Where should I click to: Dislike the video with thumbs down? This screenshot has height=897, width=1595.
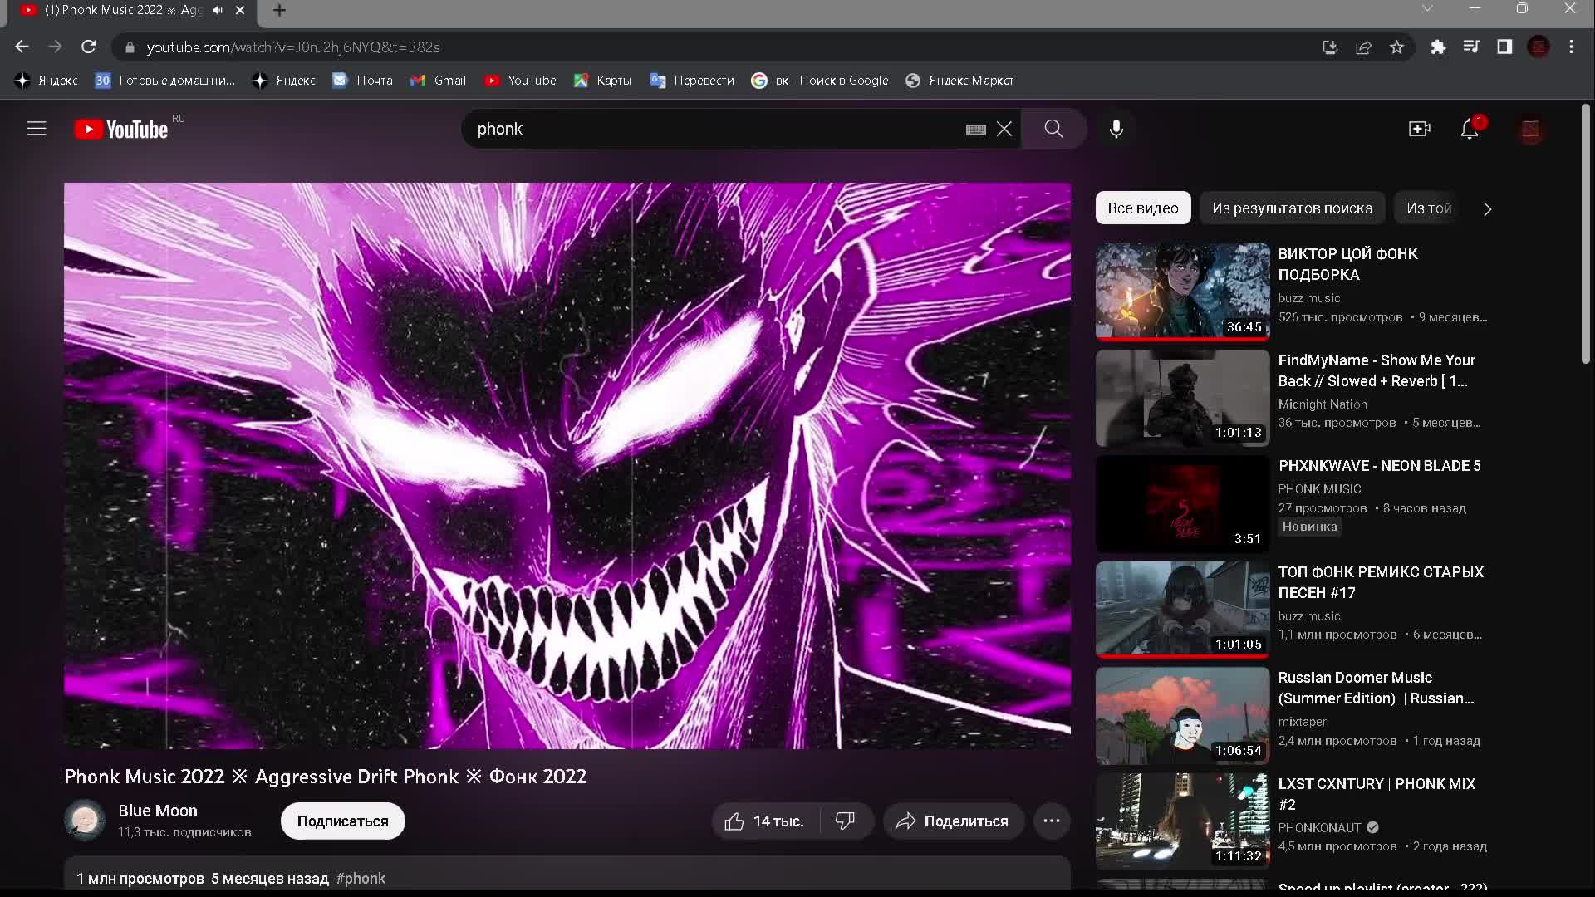point(845,821)
